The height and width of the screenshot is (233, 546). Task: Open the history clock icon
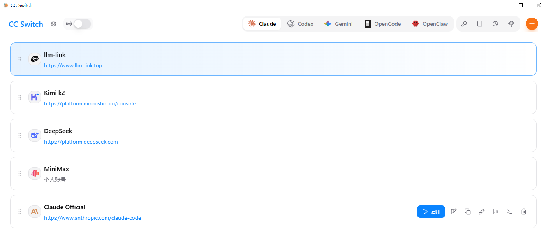click(495, 24)
